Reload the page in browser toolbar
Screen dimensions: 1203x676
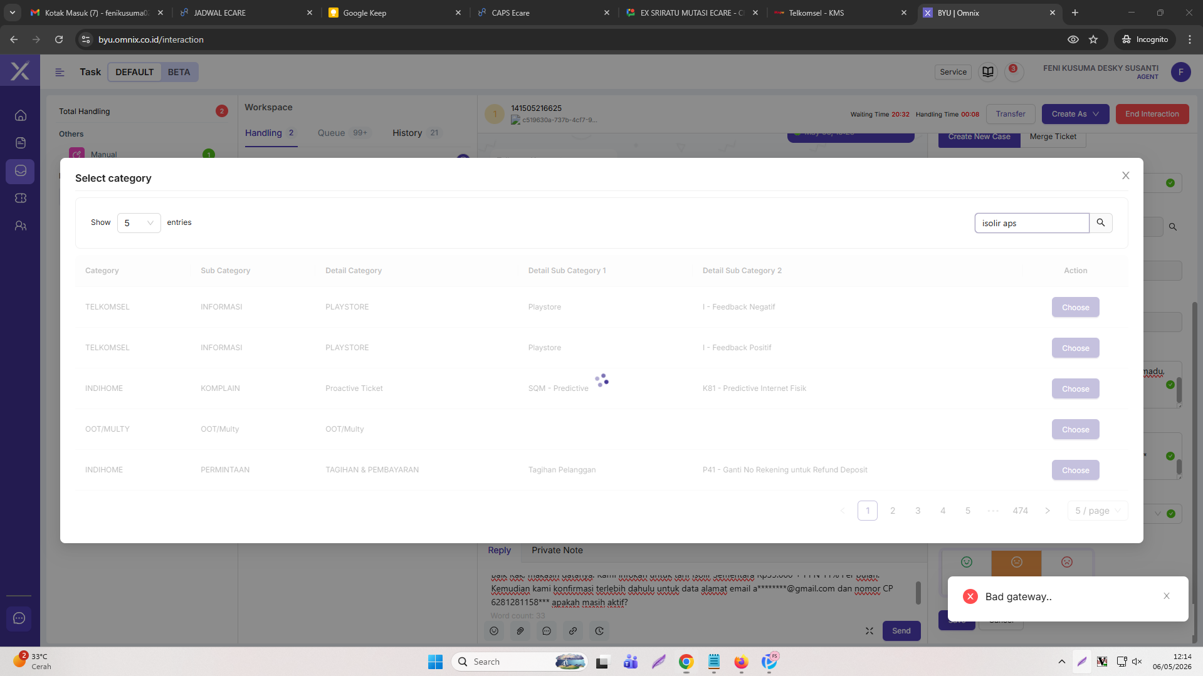point(59,39)
